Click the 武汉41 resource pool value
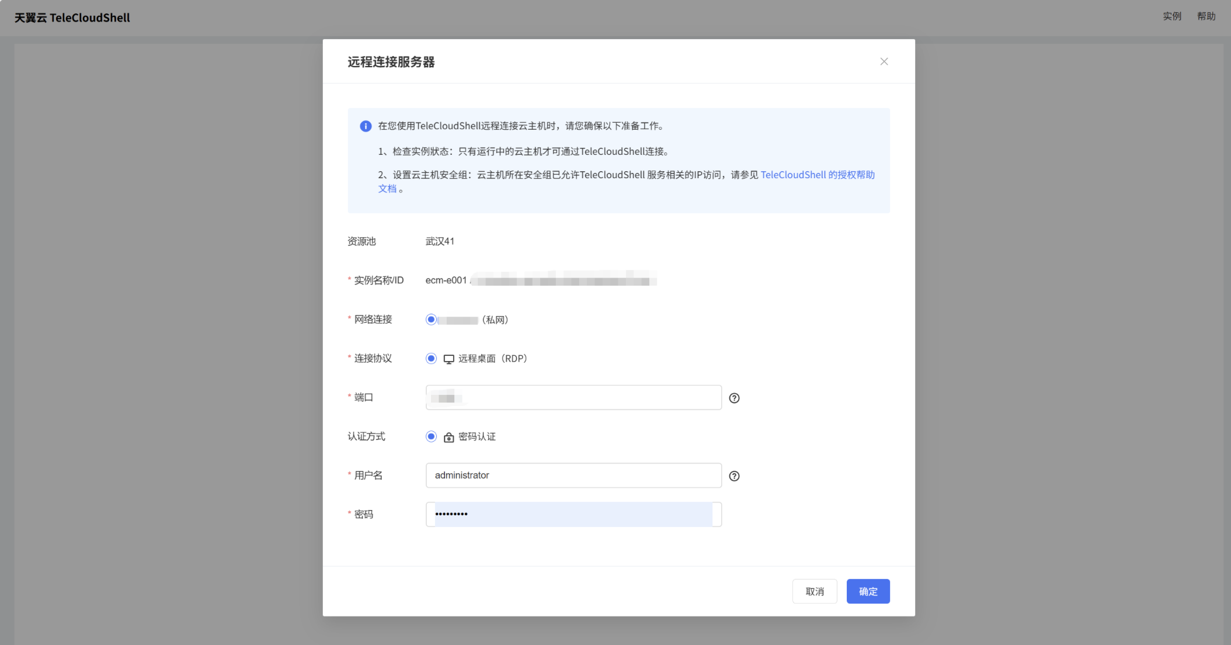 point(440,241)
